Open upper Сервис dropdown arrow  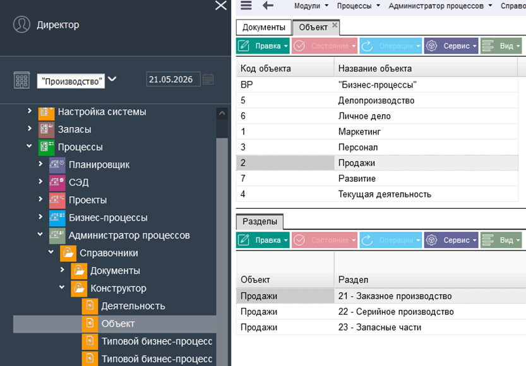tap(475, 46)
